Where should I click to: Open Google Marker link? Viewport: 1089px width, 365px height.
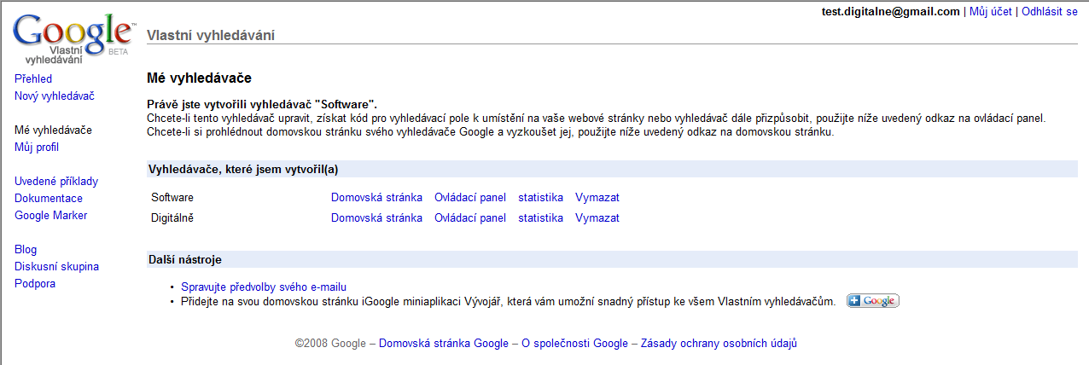51,215
